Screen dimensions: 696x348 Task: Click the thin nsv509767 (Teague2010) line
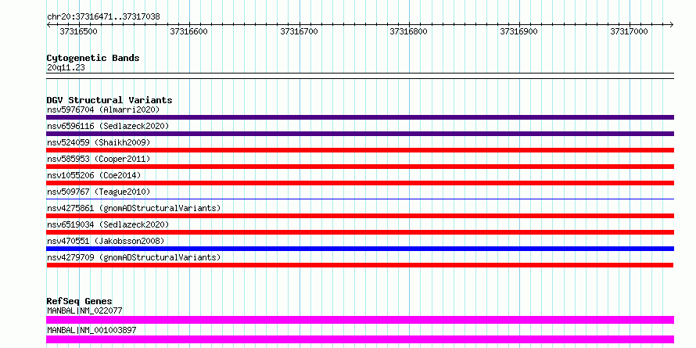pos(360,199)
